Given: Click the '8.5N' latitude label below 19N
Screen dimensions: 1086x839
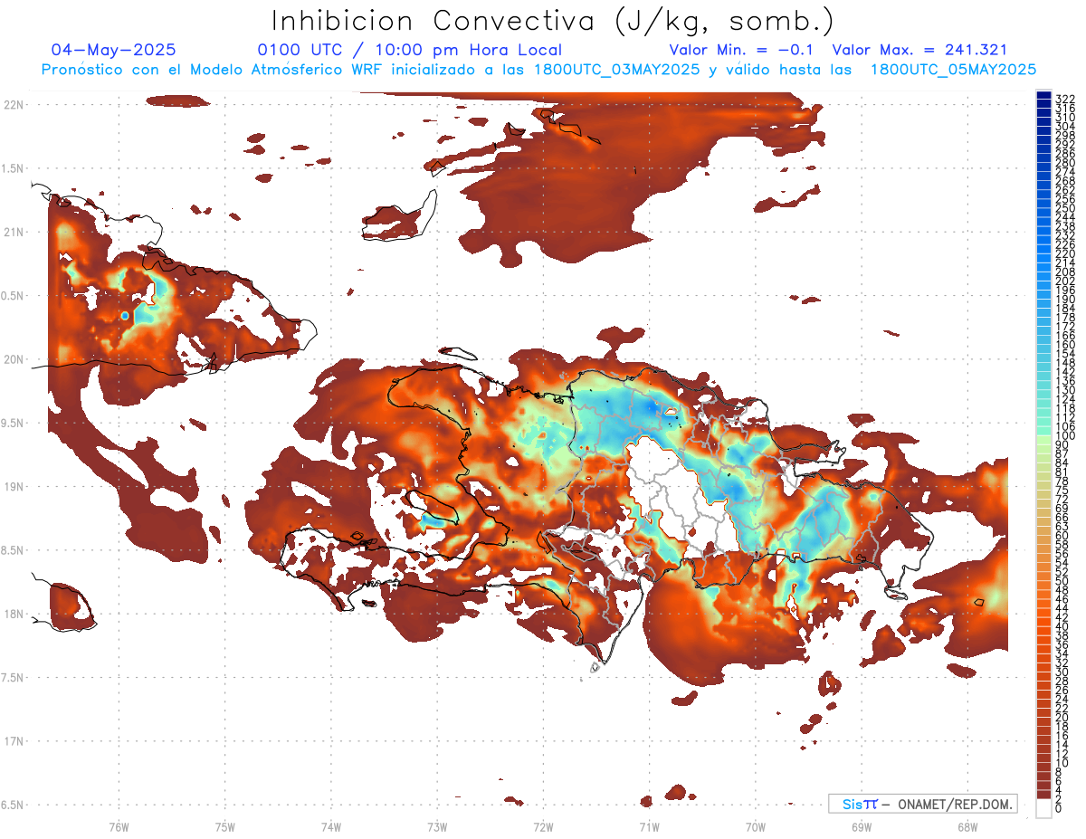Looking at the screenshot, I should 13,550.
